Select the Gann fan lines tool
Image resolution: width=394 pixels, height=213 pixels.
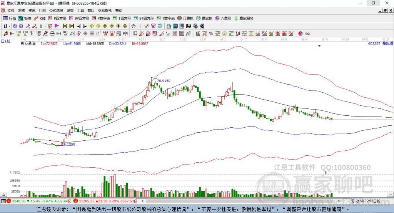142,33
